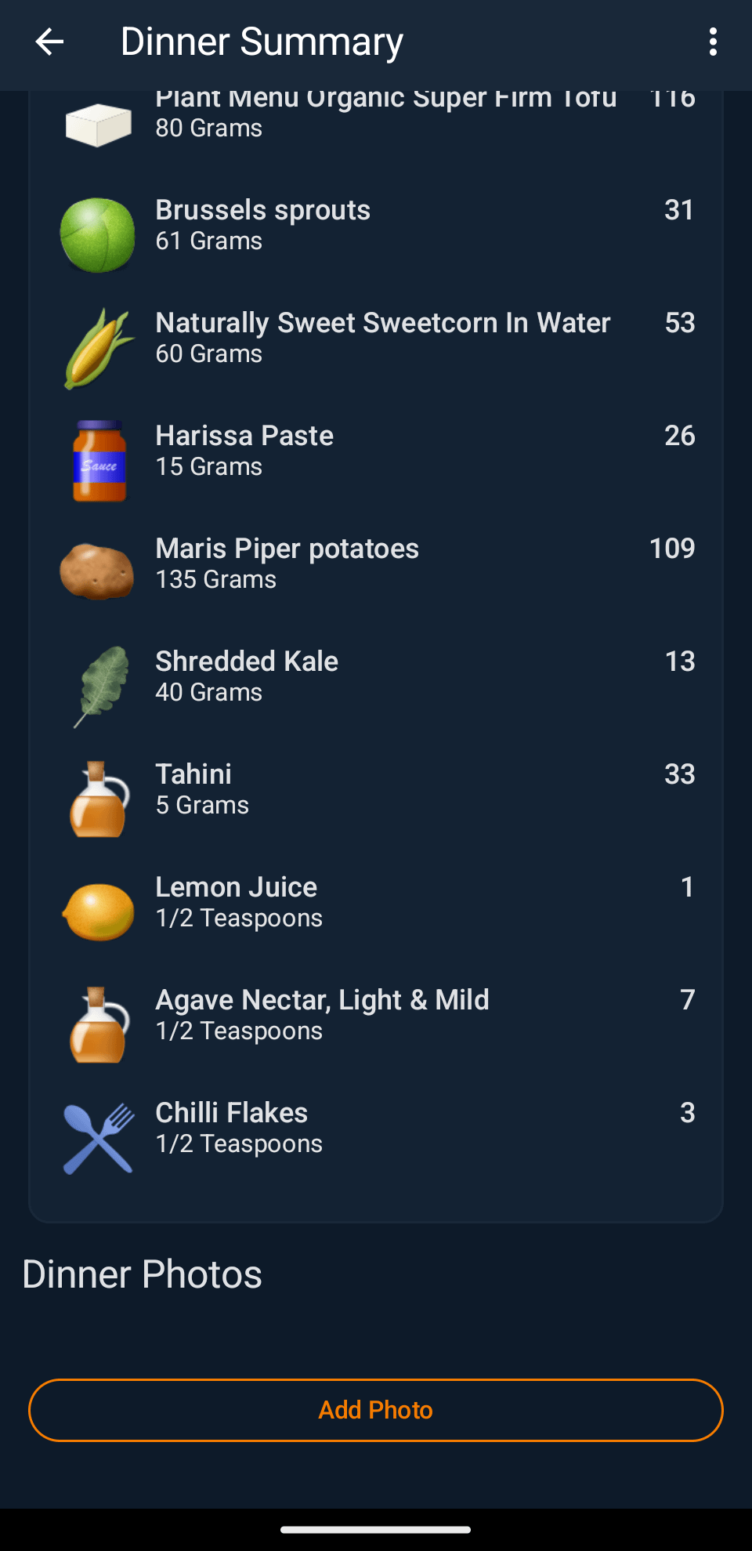The height and width of the screenshot is (1551, 752).
Task: Tap the Dinner Summary page title
Action: (x=262, y=42)
